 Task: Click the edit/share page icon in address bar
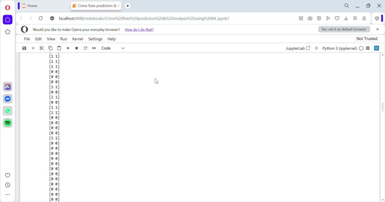coord(301,18)
